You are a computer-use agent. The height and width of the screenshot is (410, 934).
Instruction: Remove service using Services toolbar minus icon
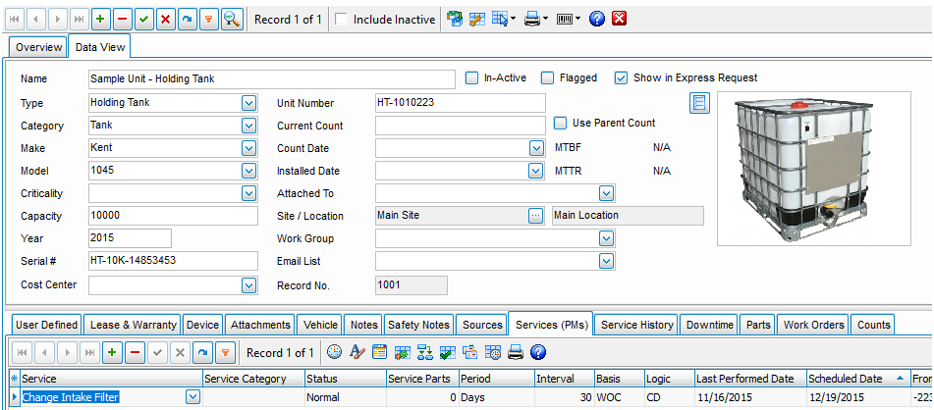coord(135,353)
